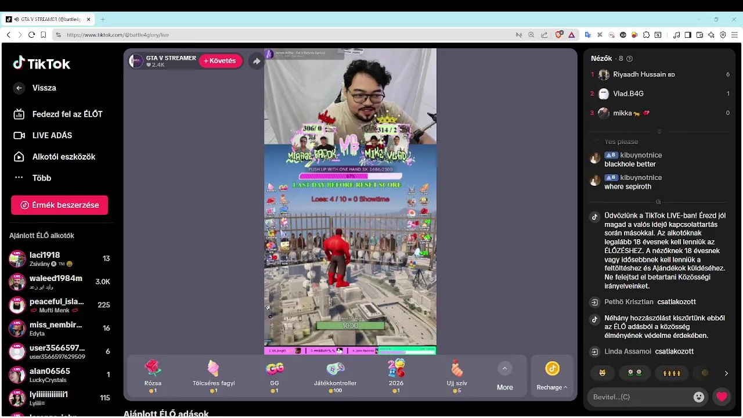The height and width of the screenshot is (418, 743).
Task: Open the emoji picker in chat
Action: click(699, 397)
